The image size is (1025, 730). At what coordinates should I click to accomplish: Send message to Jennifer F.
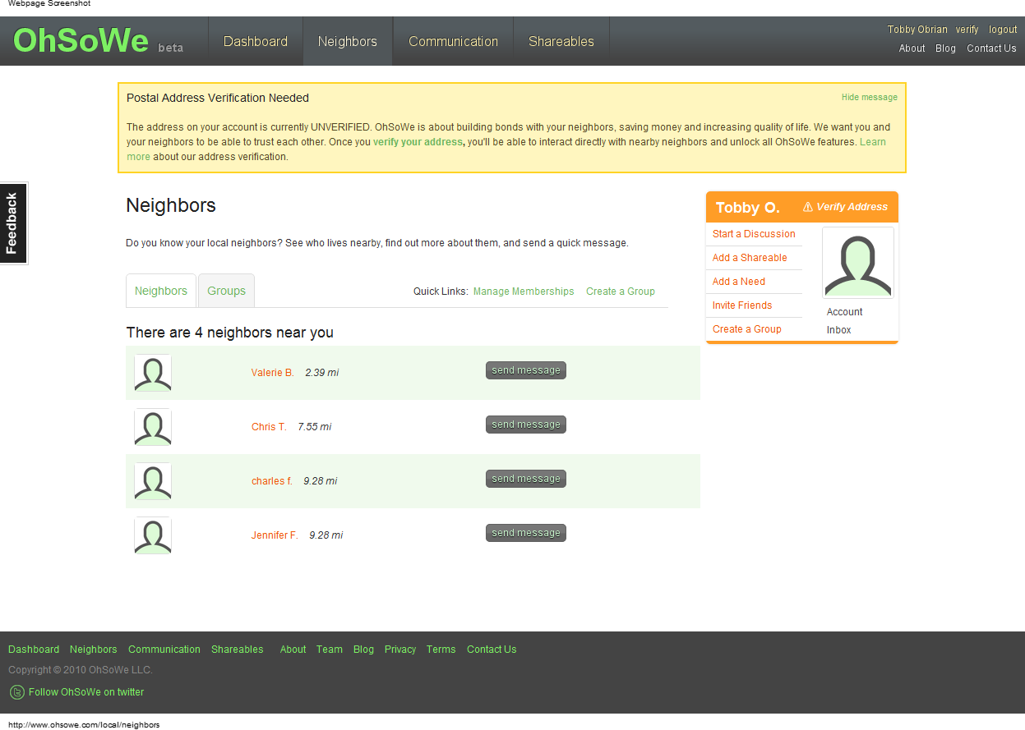click(526, 533)
